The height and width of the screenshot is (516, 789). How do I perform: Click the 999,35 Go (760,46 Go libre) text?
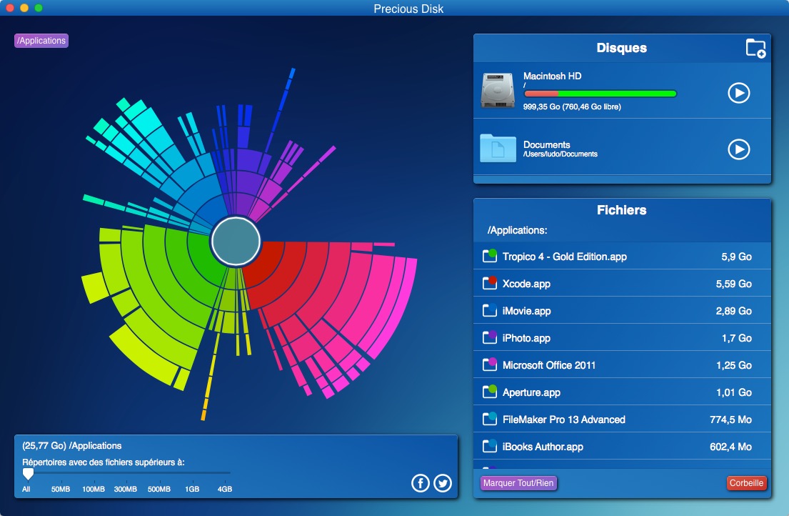[x=572, y=106]
